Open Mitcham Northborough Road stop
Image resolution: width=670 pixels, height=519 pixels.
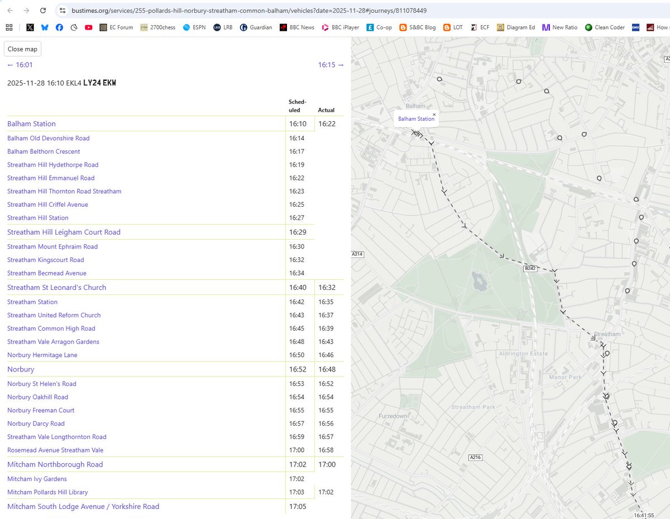click(x=55, y=465)
